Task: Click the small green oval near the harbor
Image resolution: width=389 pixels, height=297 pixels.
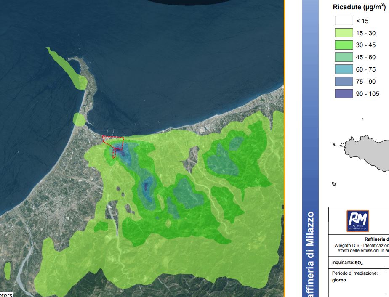Action: coord(79,119)
